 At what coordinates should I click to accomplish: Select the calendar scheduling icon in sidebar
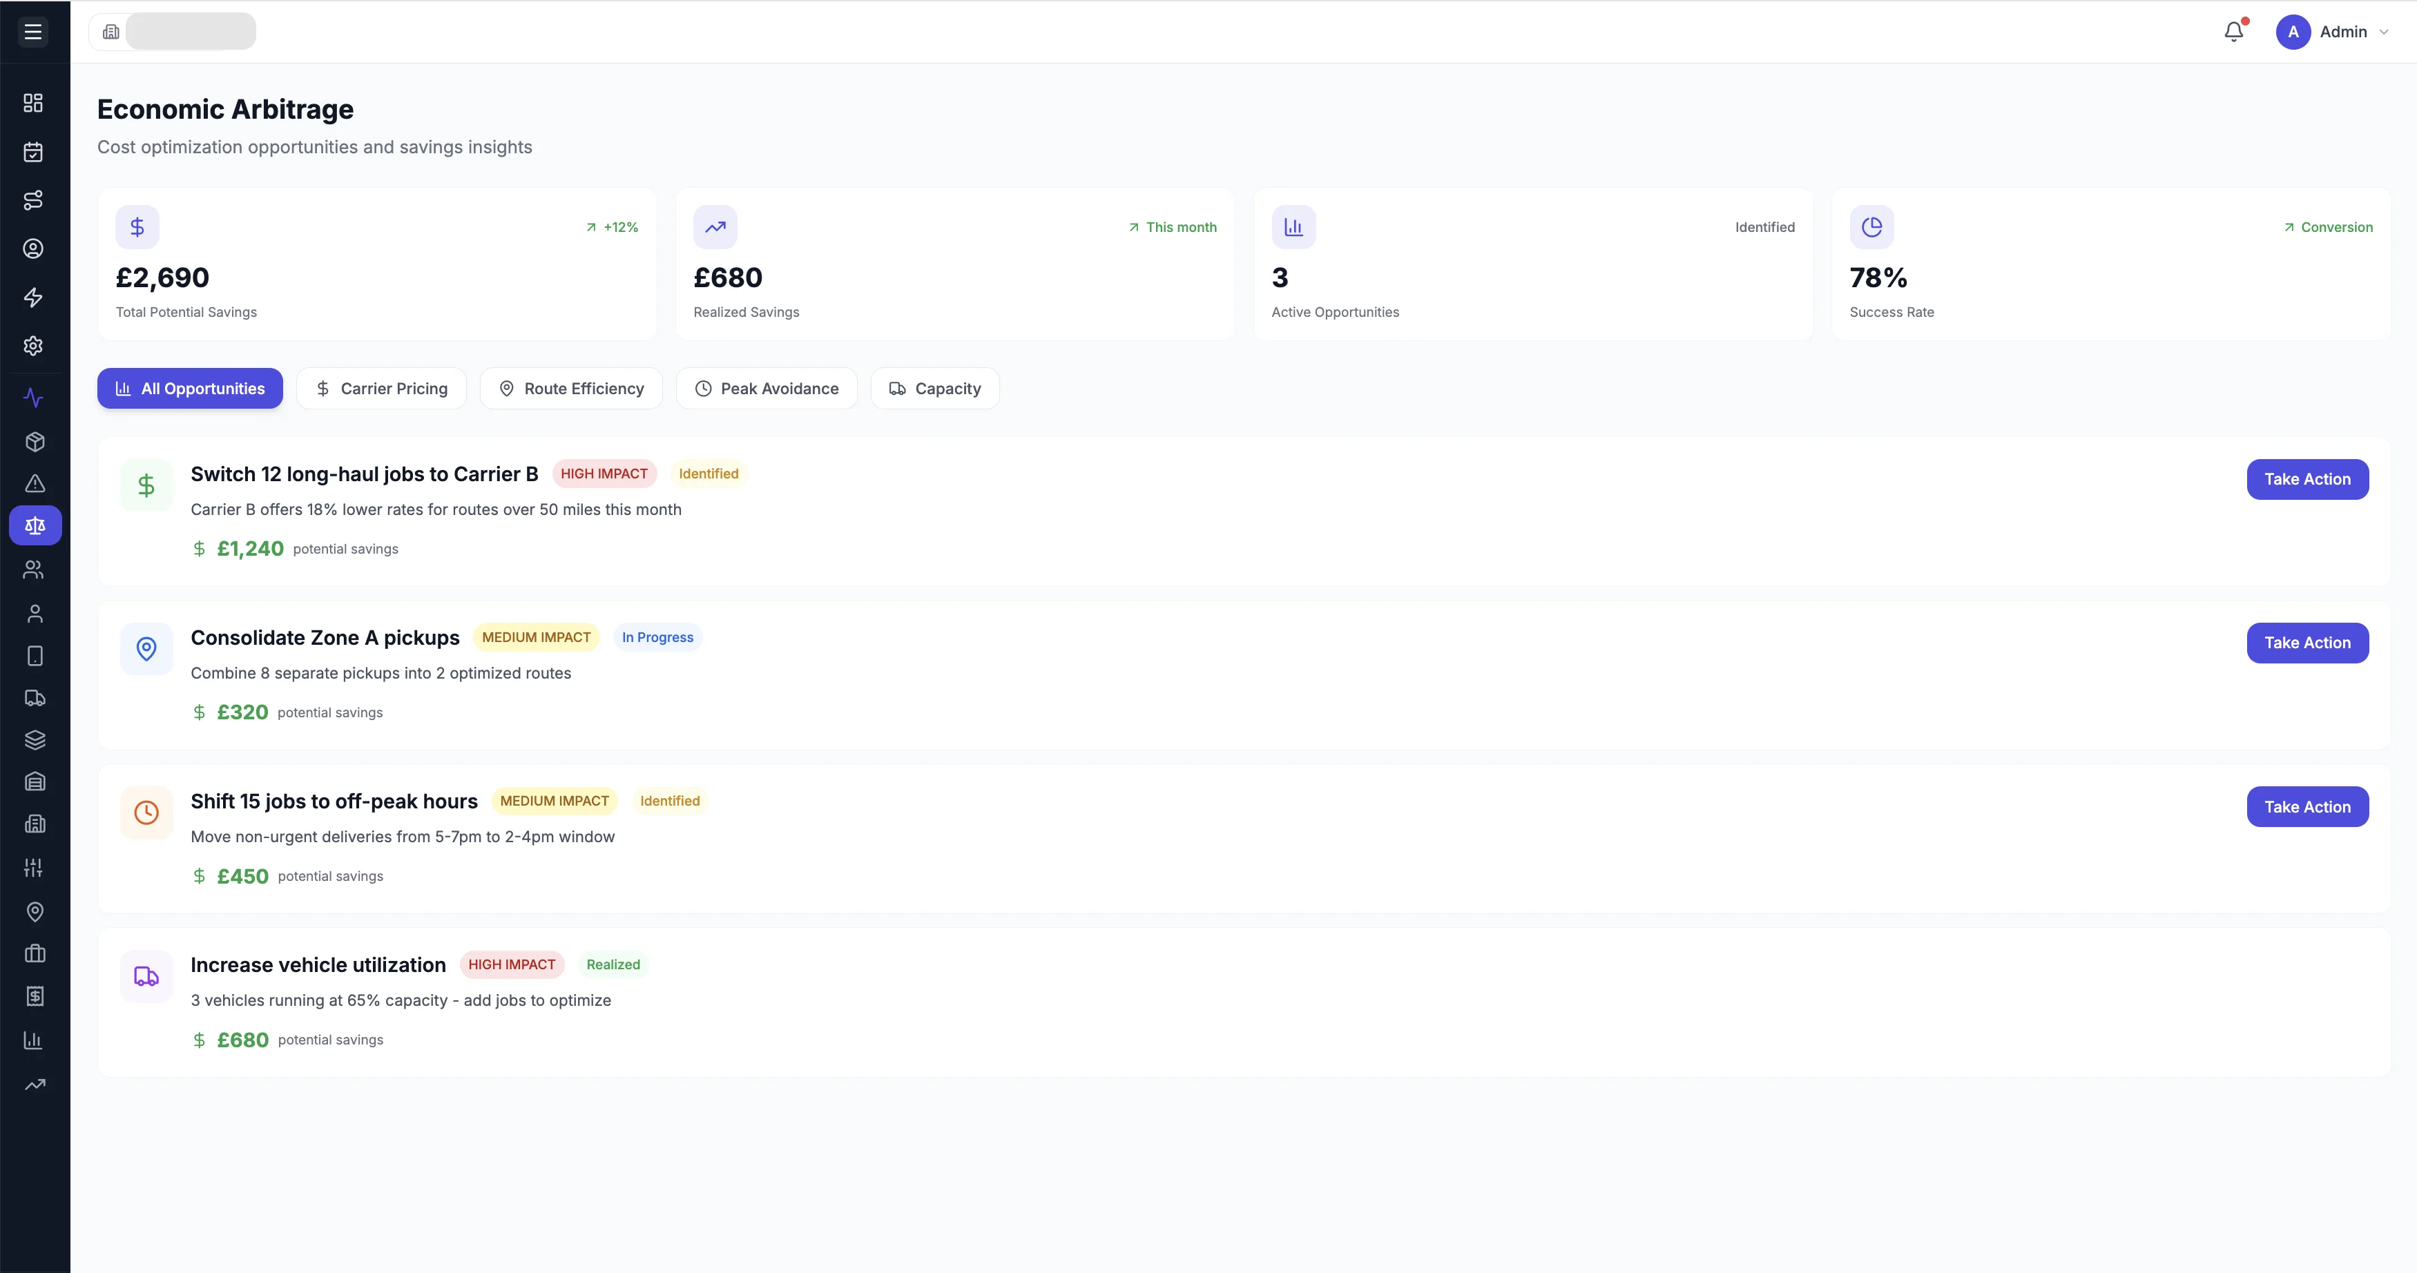34,152
